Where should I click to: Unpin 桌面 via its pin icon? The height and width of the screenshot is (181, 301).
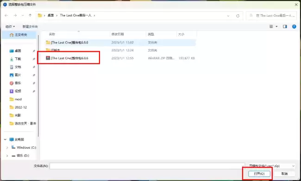tap(34, 51)
